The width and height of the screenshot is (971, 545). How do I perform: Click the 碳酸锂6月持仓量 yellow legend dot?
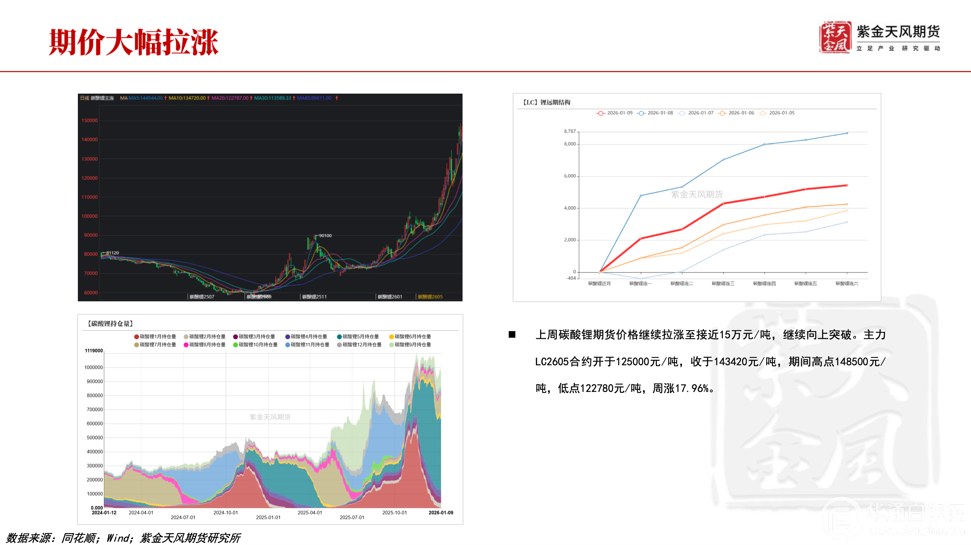click(x=391, y=337)
